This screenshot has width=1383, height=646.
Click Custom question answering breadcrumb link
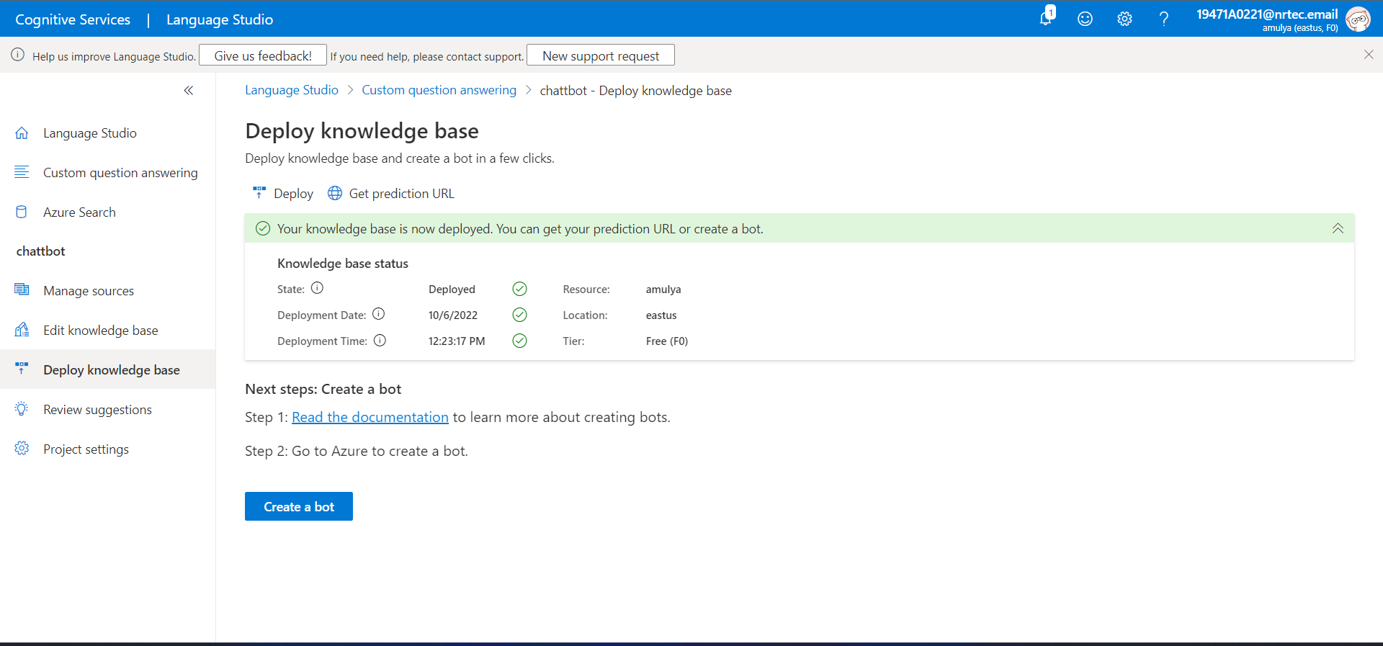pyautogui.click(x=439, y=90)
